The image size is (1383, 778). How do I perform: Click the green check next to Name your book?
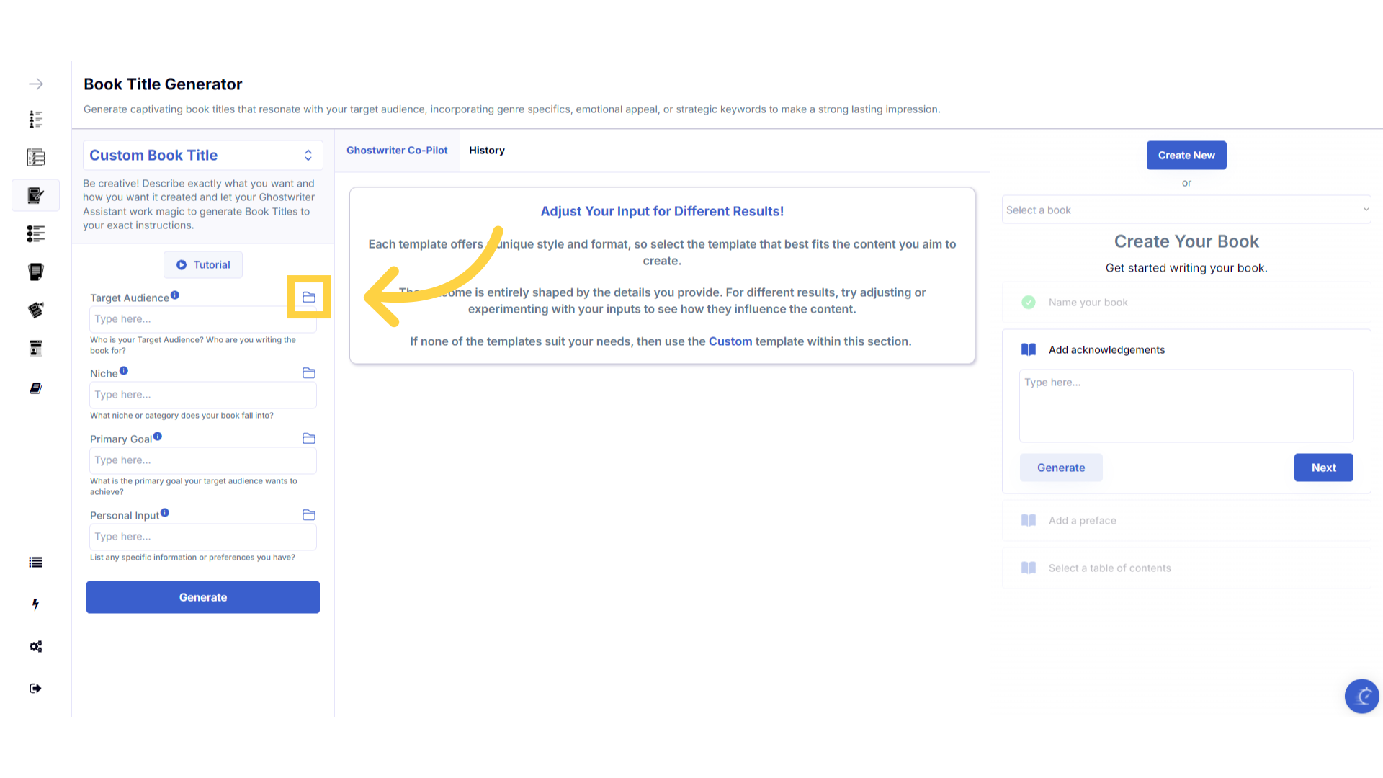(1029, 303)
